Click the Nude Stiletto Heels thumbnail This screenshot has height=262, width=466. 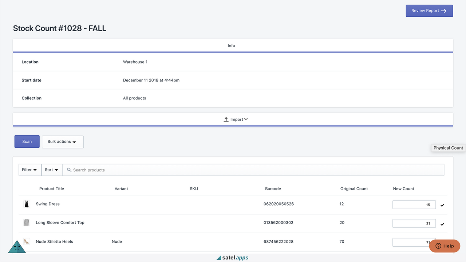click(27, 241)
